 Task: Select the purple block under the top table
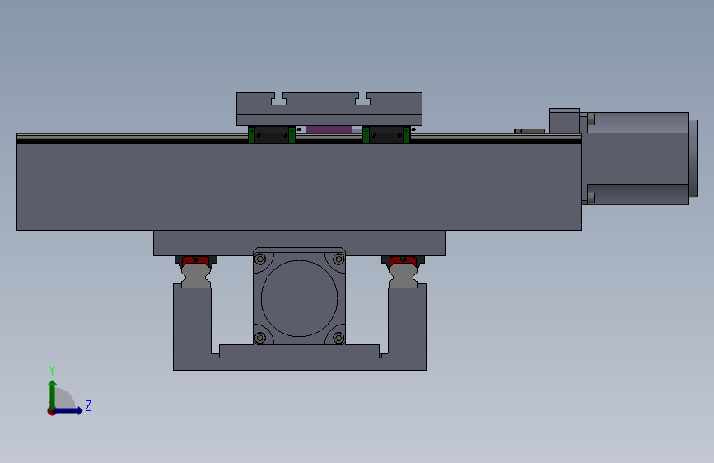pyautogui.click(x=329, y=129)
